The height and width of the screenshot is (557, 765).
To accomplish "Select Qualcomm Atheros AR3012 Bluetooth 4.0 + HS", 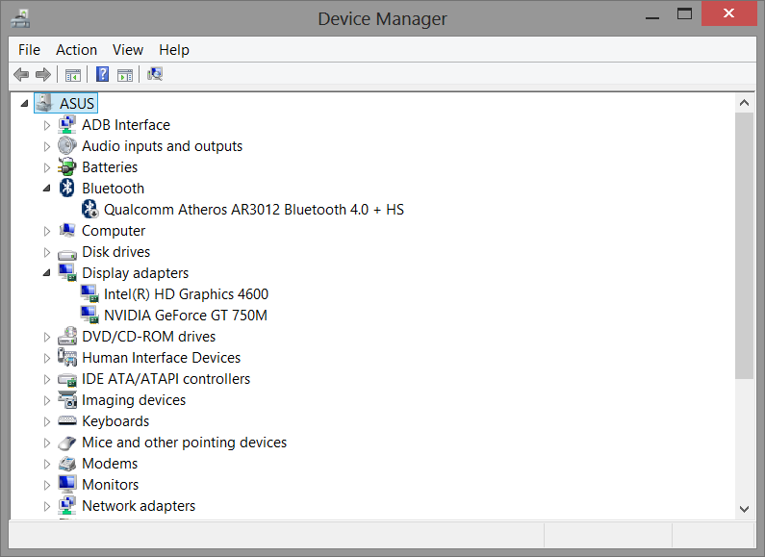I will point(254,210).
